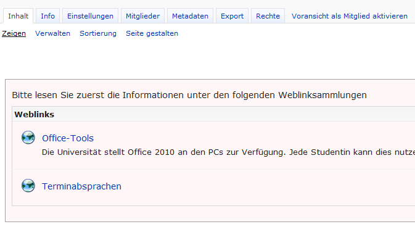Click the globe icon beside Office-Tools
The image size is (415, 232).
(x=28, y=138)
